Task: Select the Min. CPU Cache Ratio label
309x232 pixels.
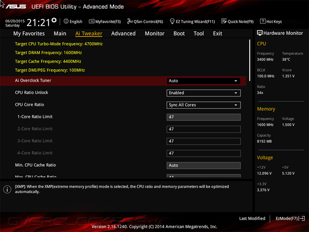Action: tap(36, 165)
